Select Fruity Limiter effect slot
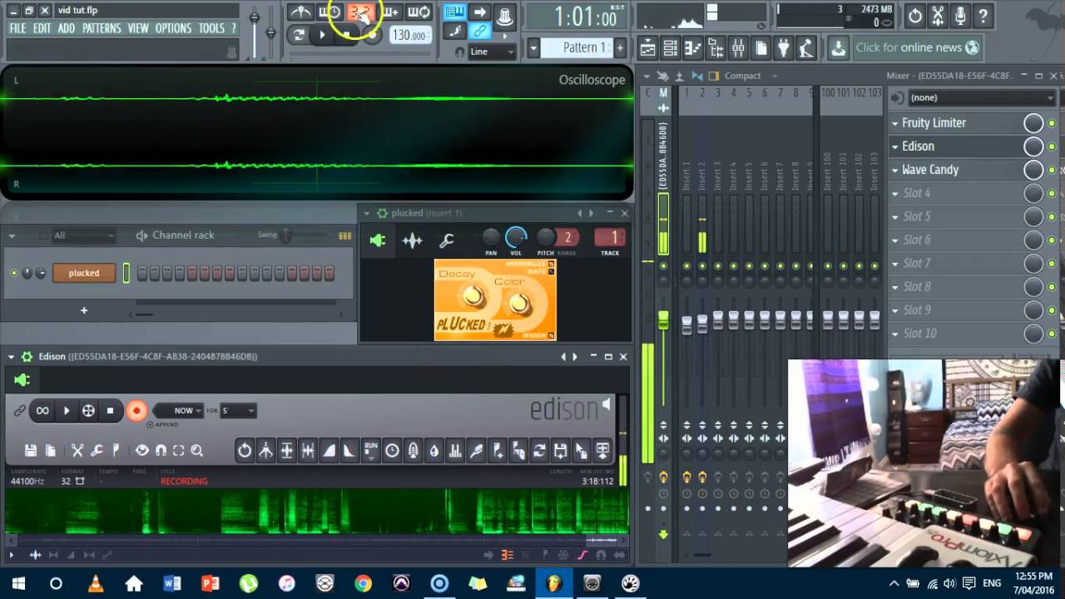The height and width of the screenshot is (599, 1065). pyautogui.click(x=934, y=122)
